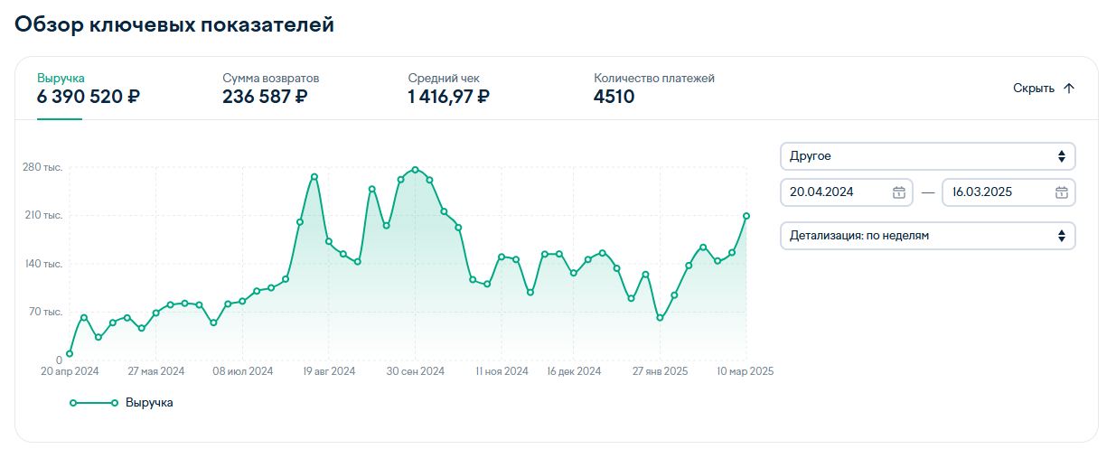Click the last data point at 10 мар 2025
Screen dimensions: 1116x449
coord(746,216)
